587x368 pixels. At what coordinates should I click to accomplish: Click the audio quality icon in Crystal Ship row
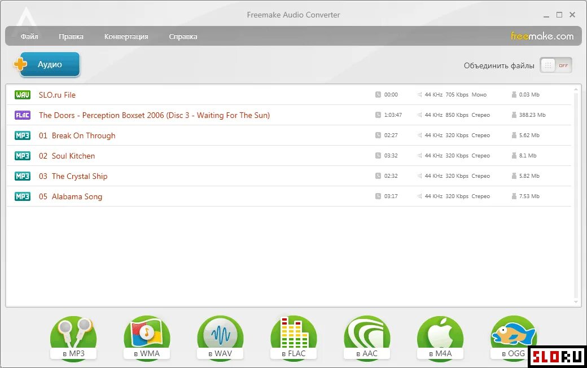pos(420,176)
